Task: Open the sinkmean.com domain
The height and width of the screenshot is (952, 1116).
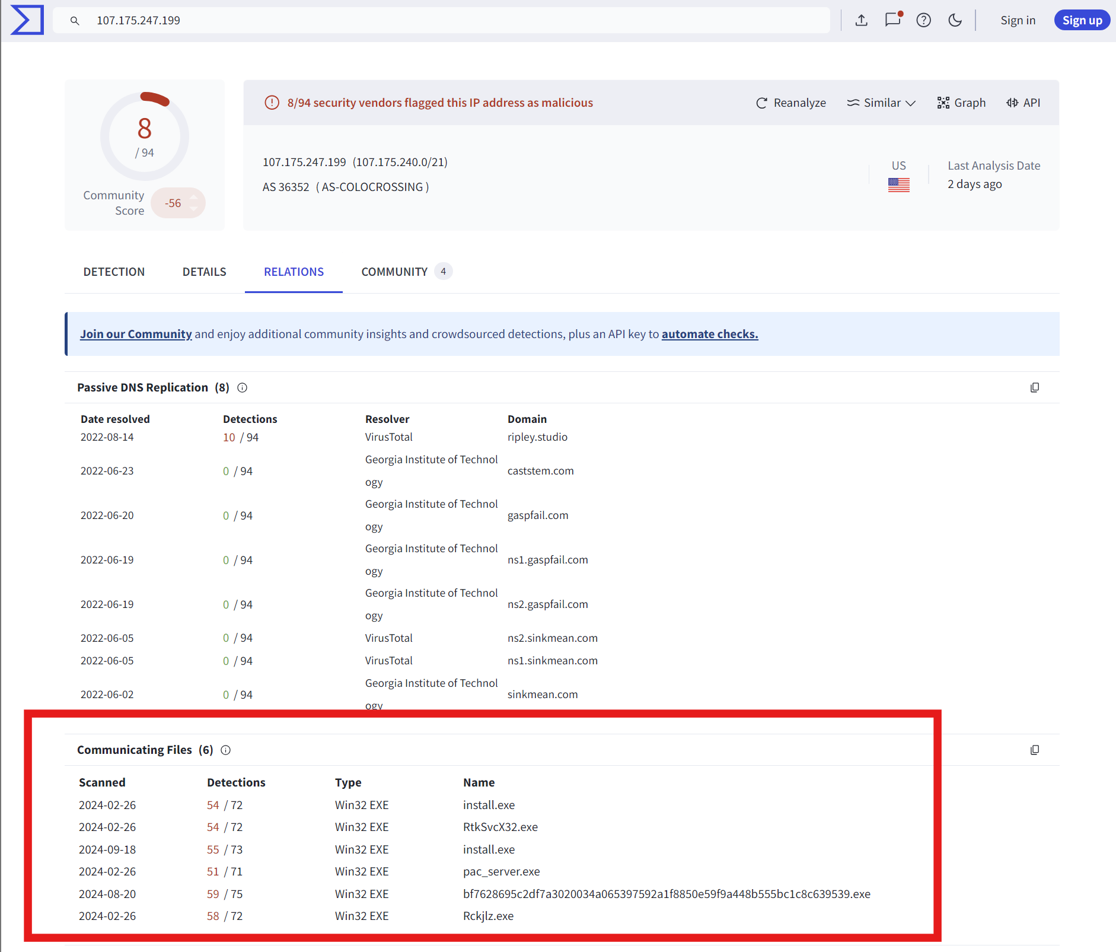Action: [x=543, y=695]
